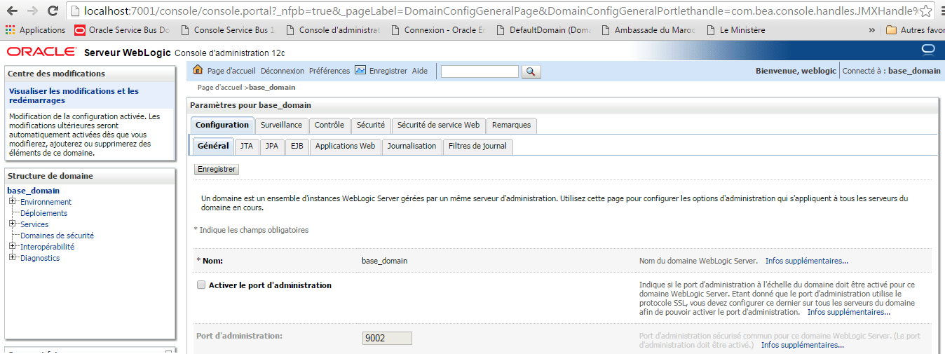Viewport: 945px width, 354px height.
Task: Bookmark this page with the star icon
Action: pyautogui.click(x=926, y=11)
